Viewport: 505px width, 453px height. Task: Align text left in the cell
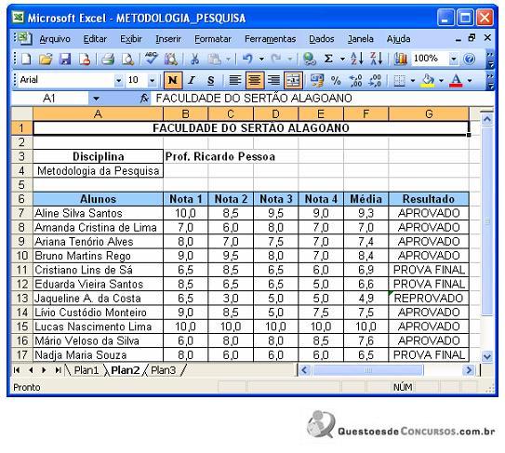tap(234, 80)
